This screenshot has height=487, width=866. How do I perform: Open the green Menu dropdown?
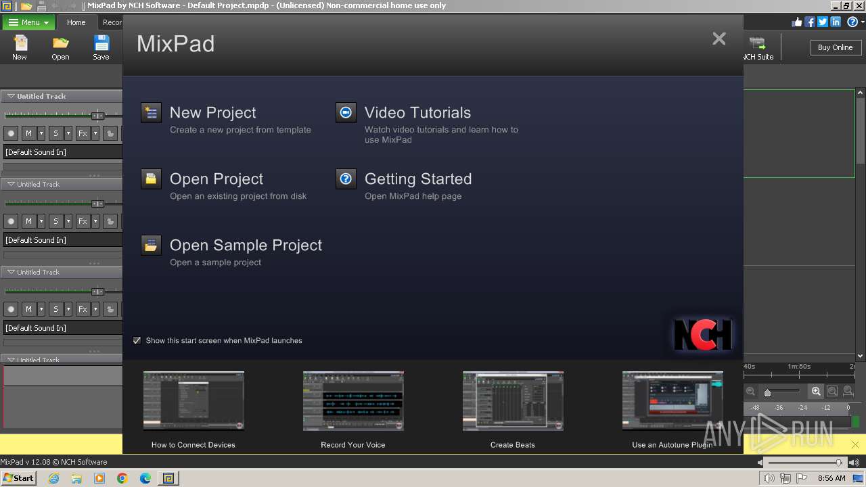click(x=28, y=22)
